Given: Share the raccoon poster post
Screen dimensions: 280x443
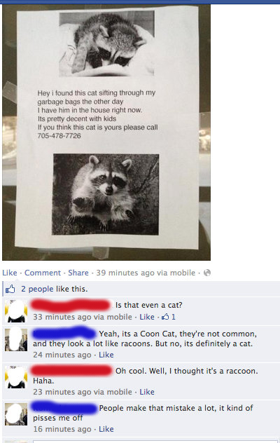Looking at the screenshot, I should pyautogui.click(x=78, y=273).
